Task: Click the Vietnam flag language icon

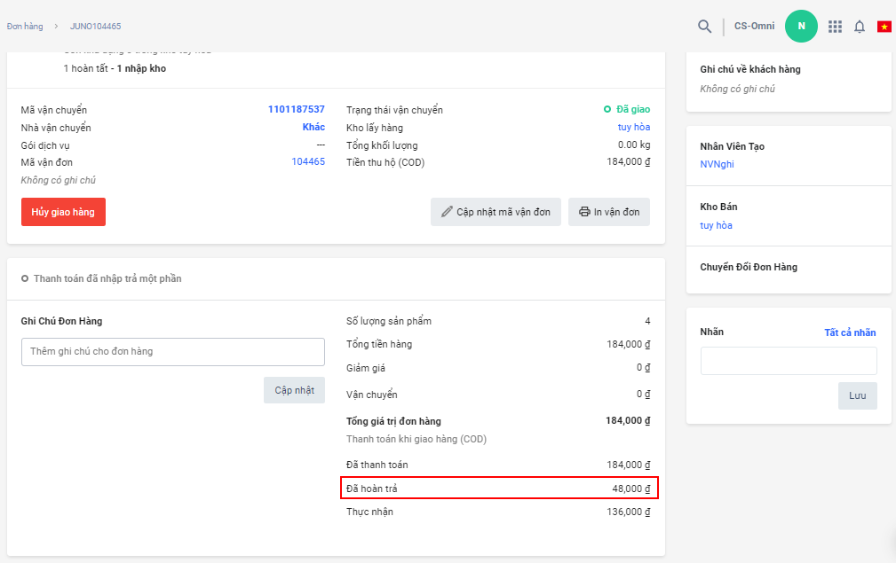Action: coord(884,27)
